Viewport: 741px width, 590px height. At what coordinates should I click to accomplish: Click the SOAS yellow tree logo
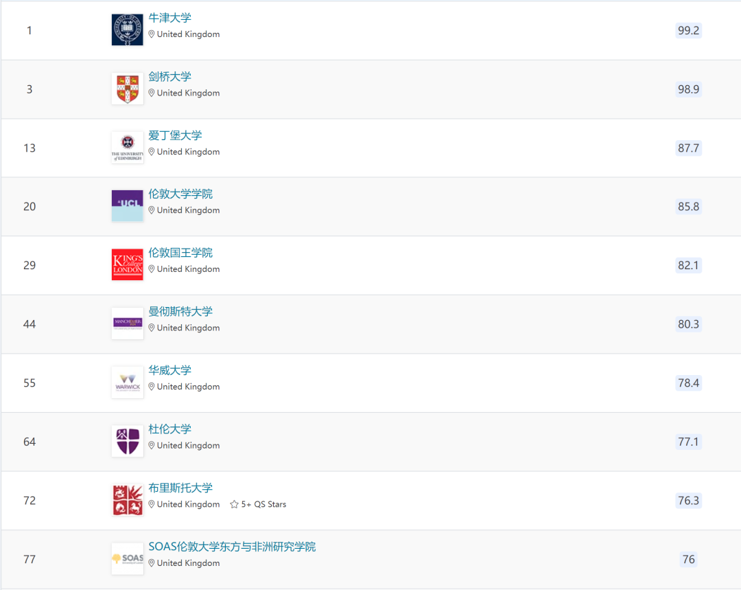pyautogui.click(x=127, y=559)
